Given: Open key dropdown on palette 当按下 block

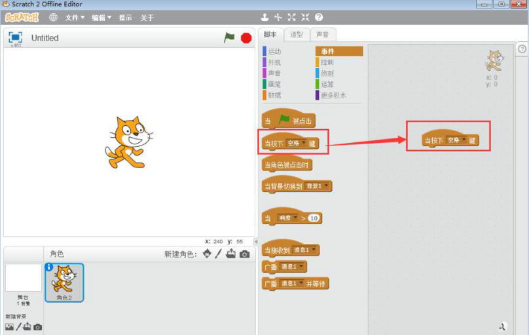Looking at the screenshot, I should coord(296,143).
